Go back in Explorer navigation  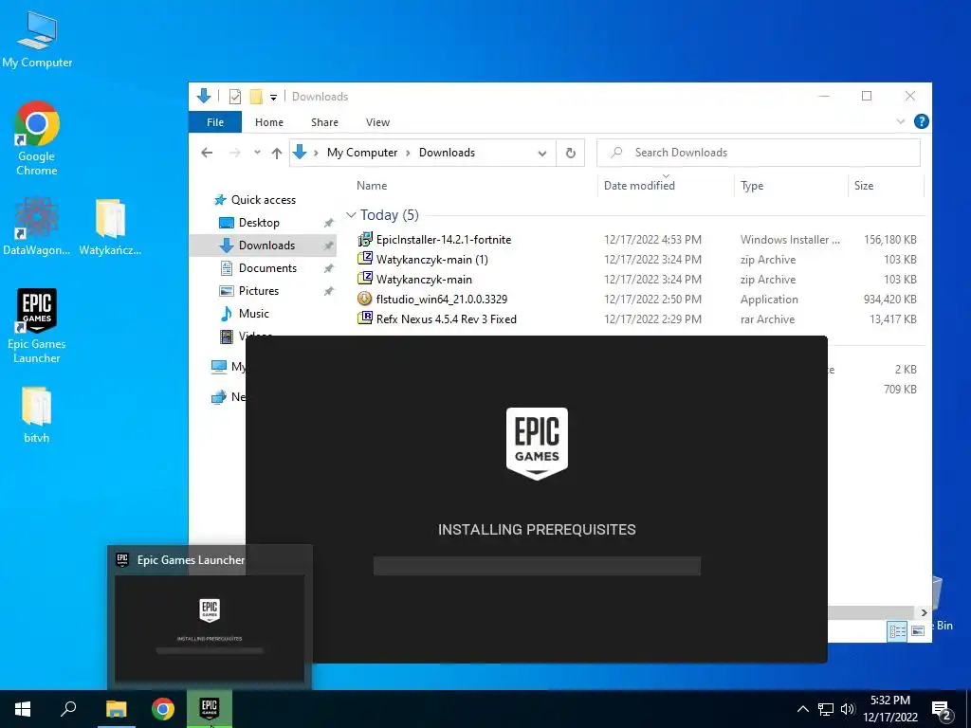point(207,153)
